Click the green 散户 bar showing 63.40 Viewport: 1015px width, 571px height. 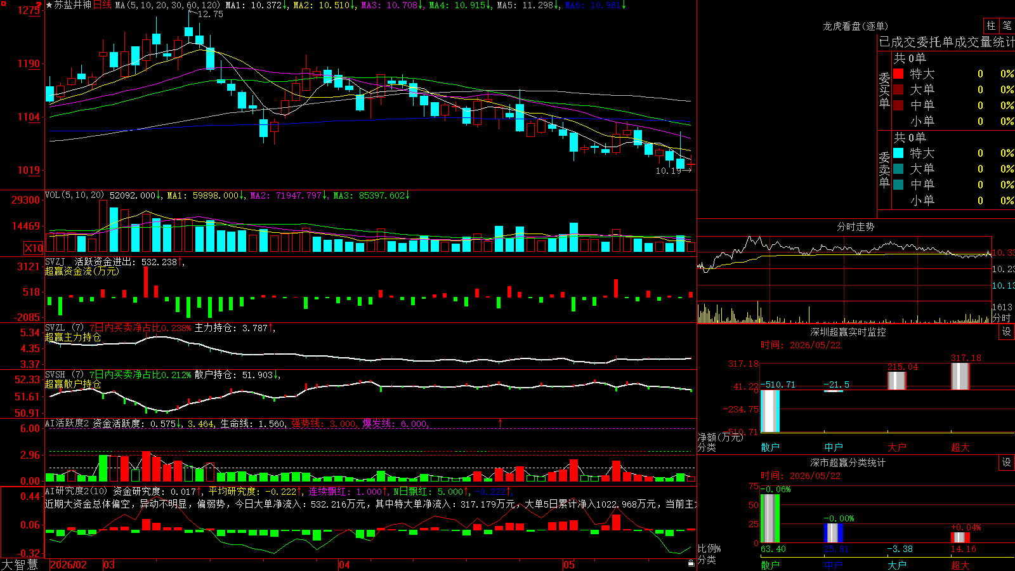[x=770, y=518]
